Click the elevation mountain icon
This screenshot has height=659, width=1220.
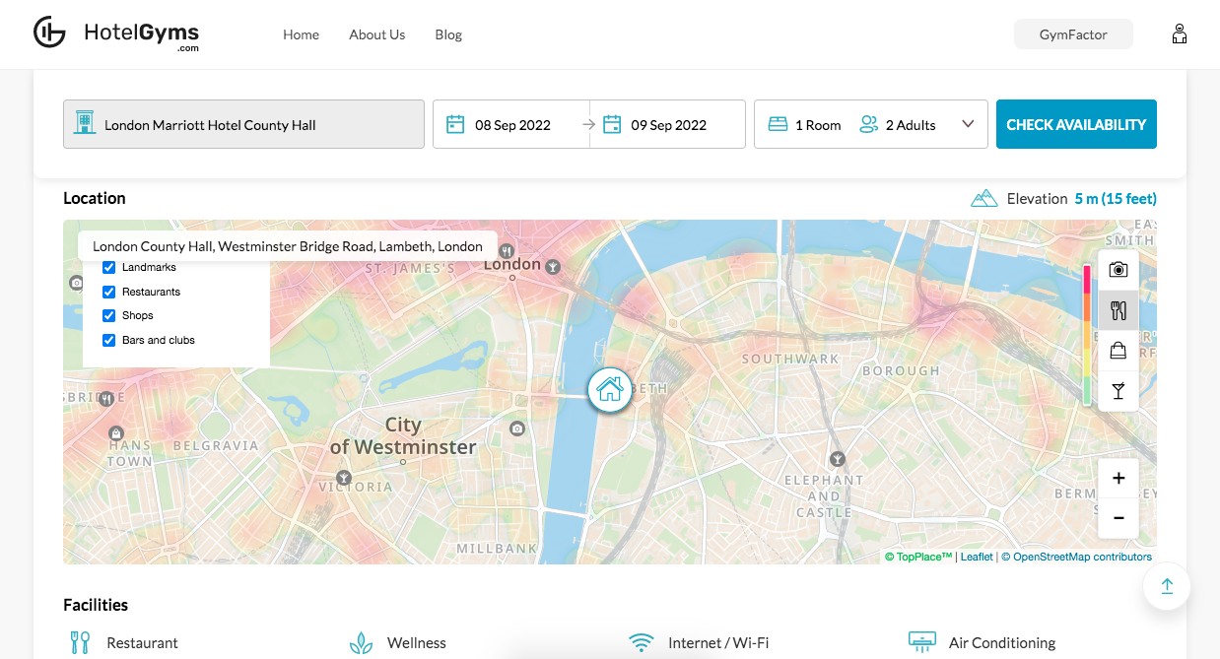click(x=983, y=198)
